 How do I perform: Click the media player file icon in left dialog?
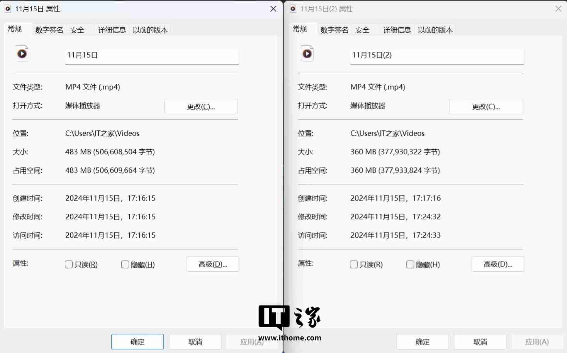tap(22, 53)
